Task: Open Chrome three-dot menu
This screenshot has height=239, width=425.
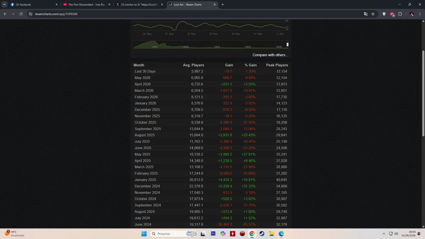Action: coord(420,14)
